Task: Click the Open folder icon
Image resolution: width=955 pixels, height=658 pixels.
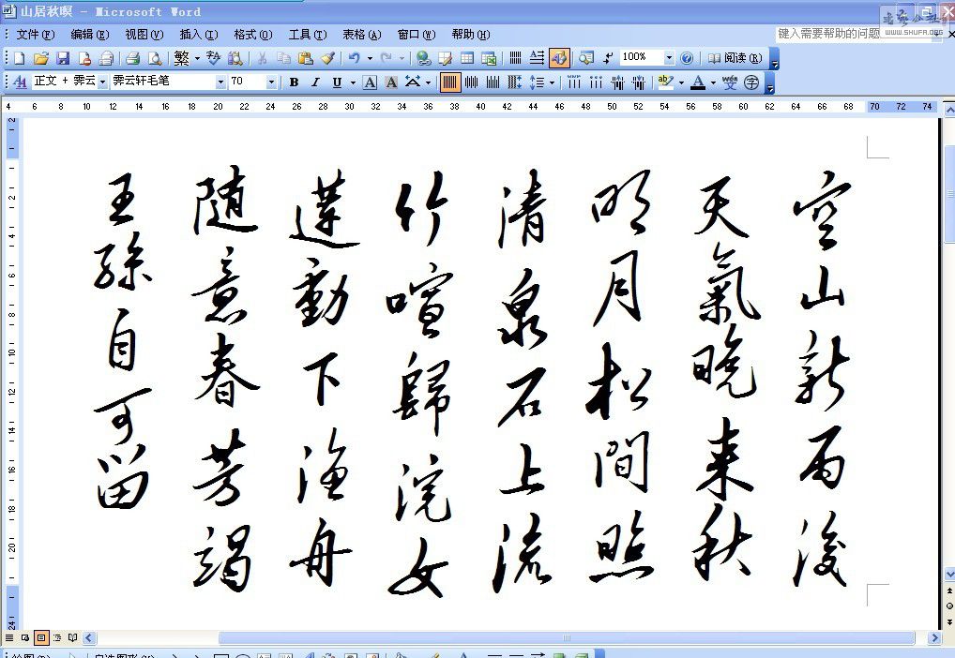Action: pos(40,58)
